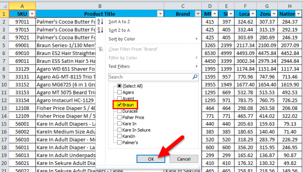
Task: Open the Local column filter arrow
Action: [x=253, y=14]
